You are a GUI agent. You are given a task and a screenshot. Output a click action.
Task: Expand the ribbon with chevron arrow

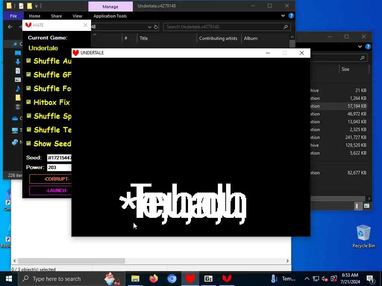pyautogui.click(x=283, y=16)
